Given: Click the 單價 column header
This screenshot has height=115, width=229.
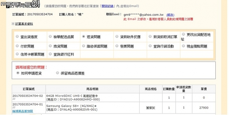Looking at the screenshot, I should (204, 89).
